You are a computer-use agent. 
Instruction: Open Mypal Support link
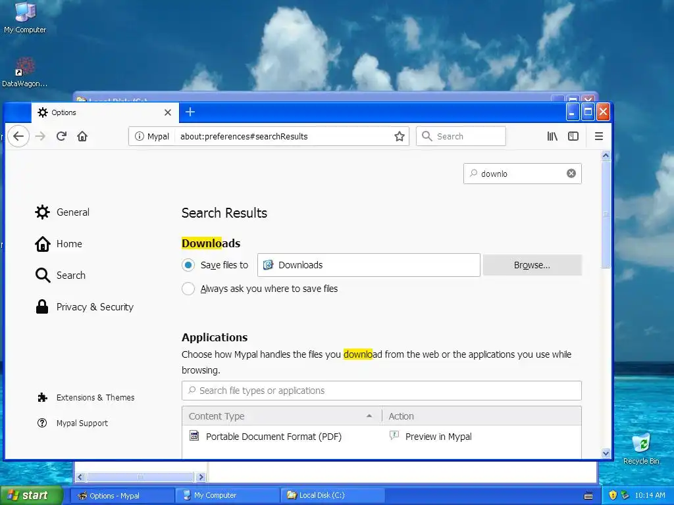tap(72, 423)
